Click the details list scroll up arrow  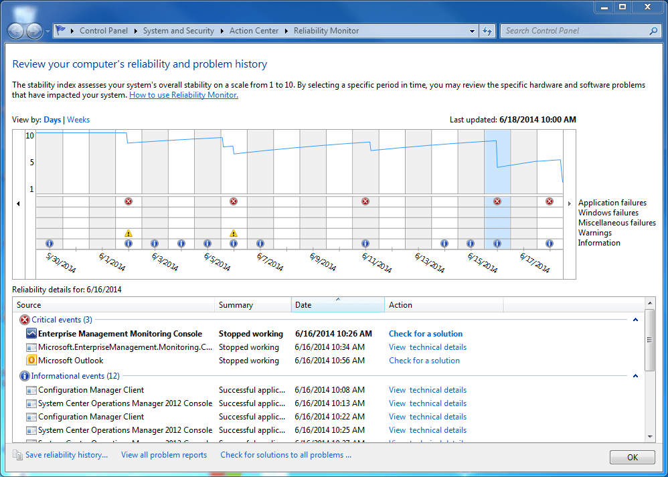tap(650, 303)
